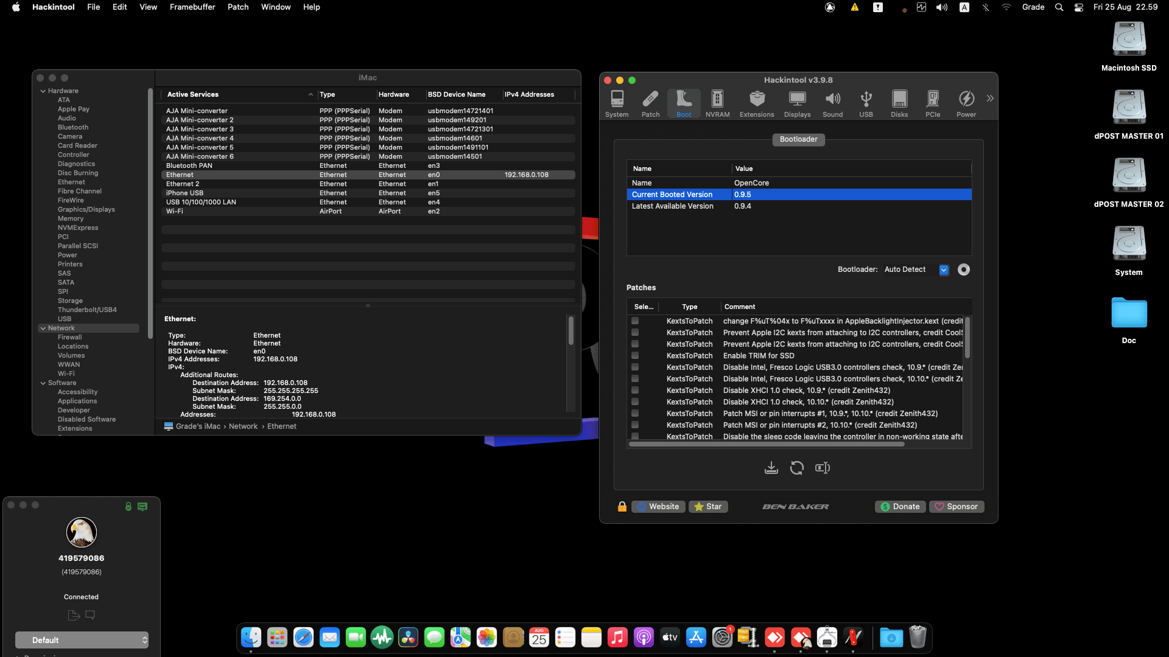Check Disable Intel Fresco Logic 10.9.* patch
This screenshot has width=1169, height=657.
coord(635,367)
